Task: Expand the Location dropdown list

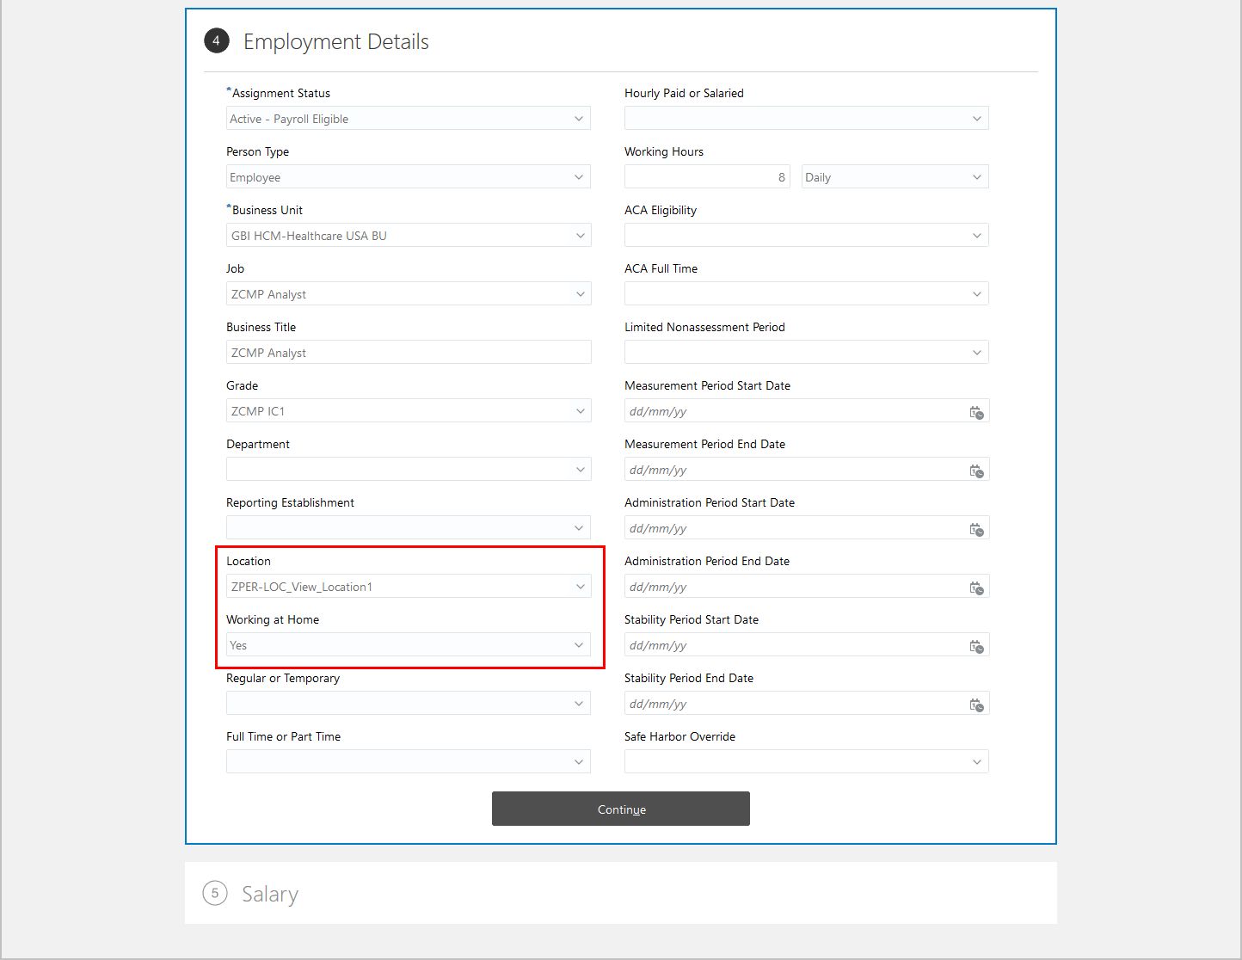Action: [x=580, y=587]
